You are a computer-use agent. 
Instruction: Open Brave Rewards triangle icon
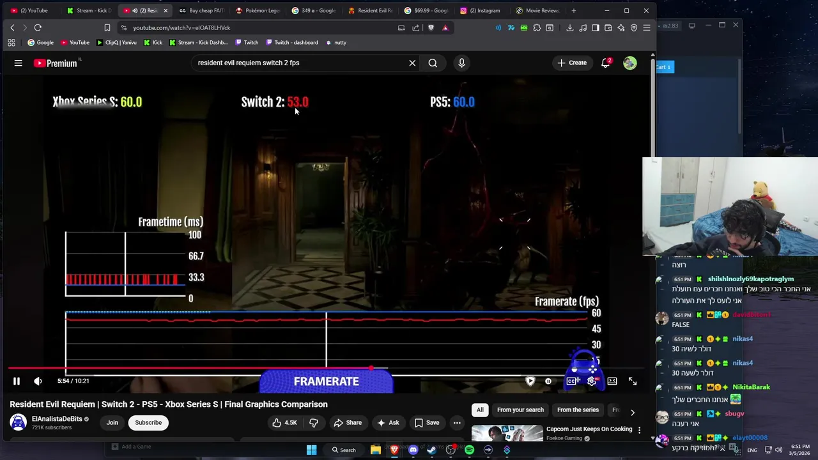(445, 27)
